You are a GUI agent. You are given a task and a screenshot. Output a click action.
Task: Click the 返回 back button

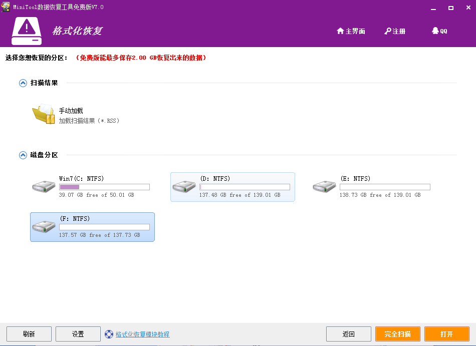(349, 334)
